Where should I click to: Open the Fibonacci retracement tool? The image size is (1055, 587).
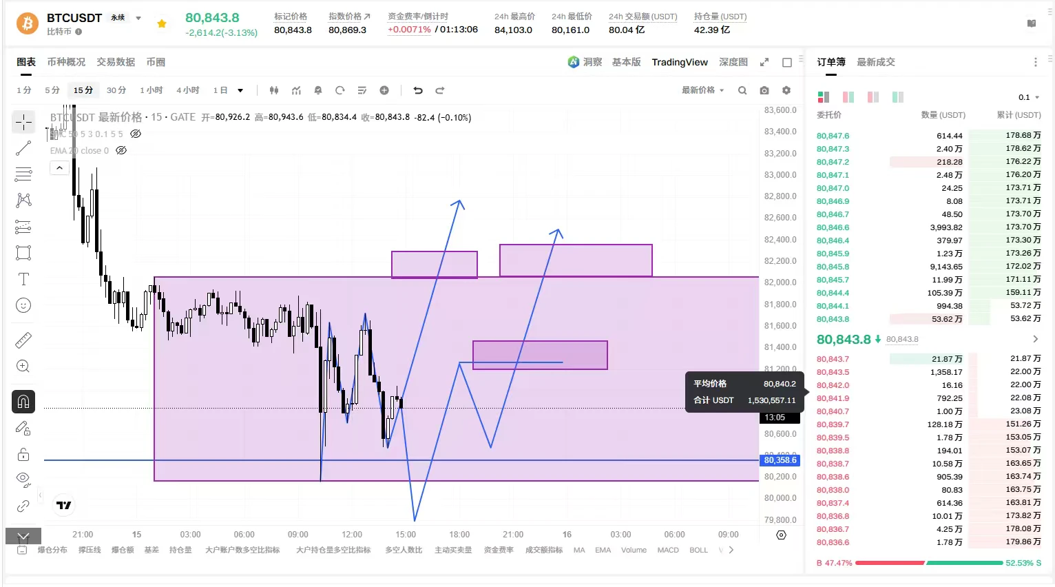(23, 174)
